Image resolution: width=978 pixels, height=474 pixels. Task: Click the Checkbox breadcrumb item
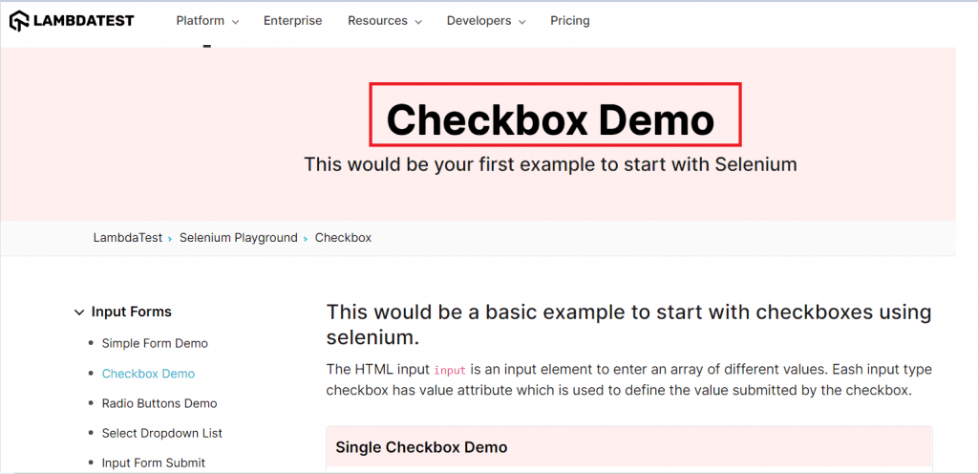pyautogui.click(x=343, y=238)
